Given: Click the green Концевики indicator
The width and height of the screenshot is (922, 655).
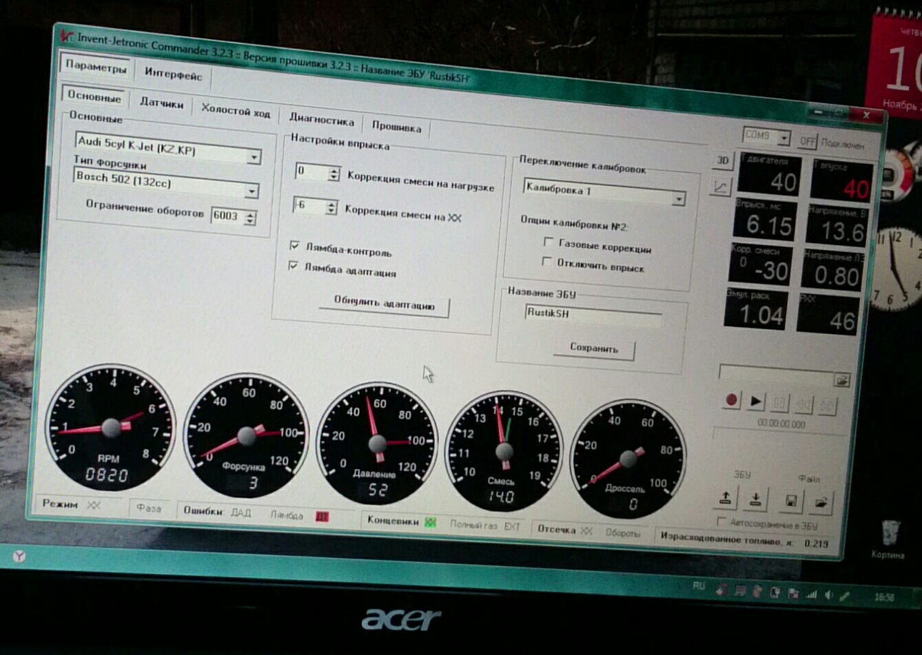Looking at the screenshot, I should (431, 522).
